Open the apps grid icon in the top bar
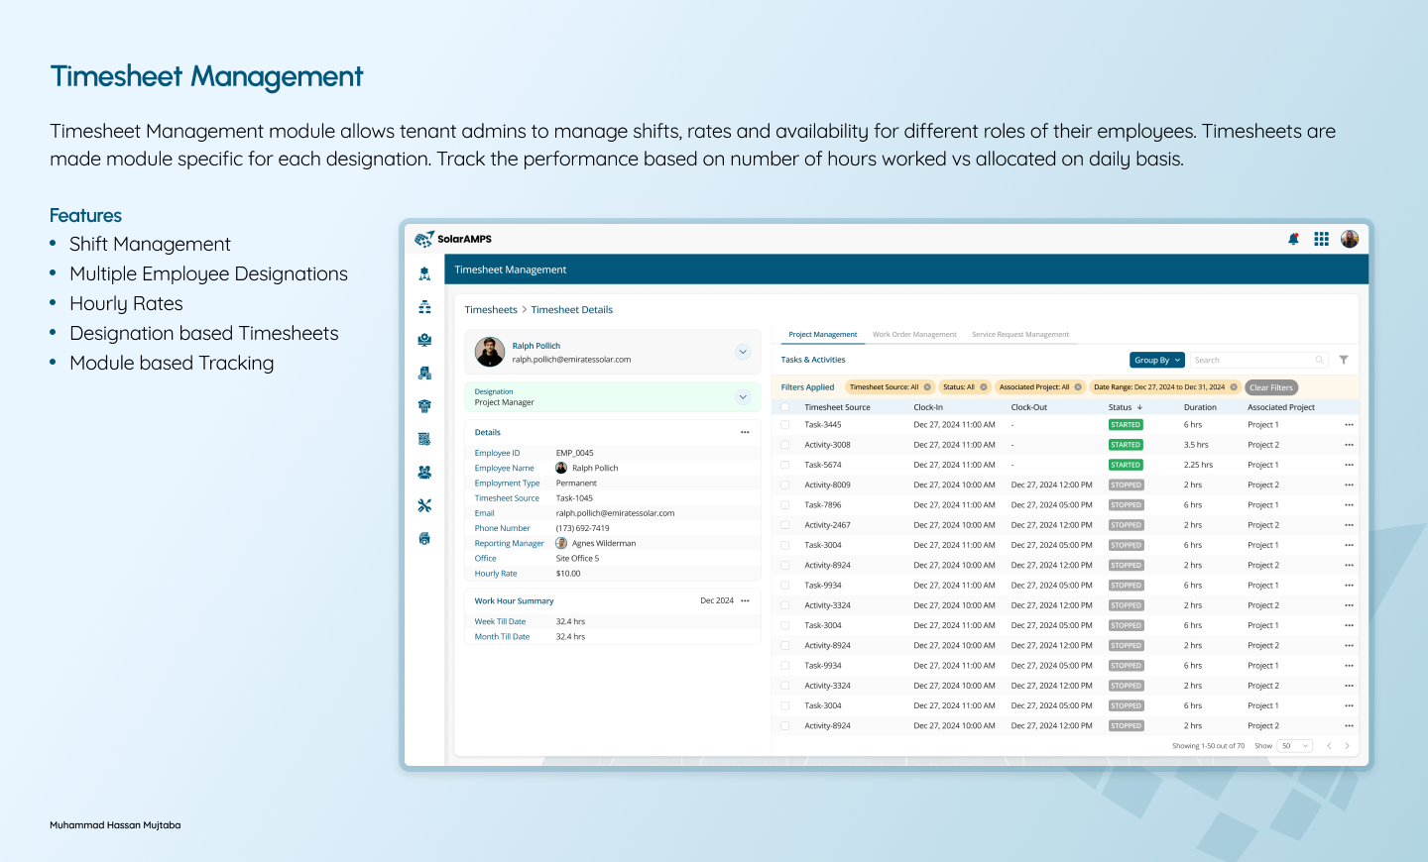The width and height of the screenshot is (1428, 862). point(1321,239)
